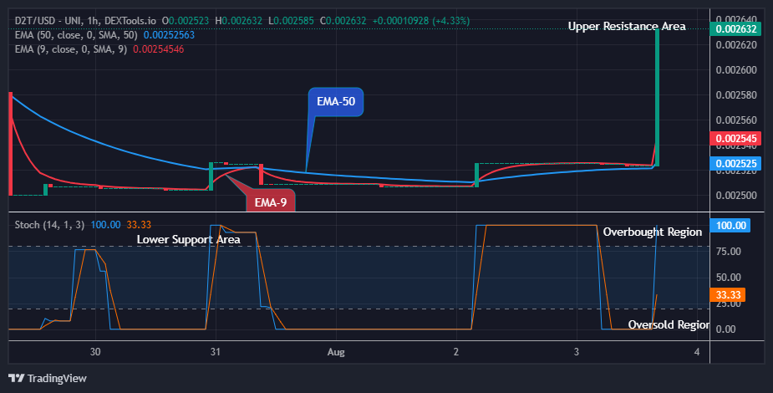Viewport: 773px width, 393px height.
Task: Click the TradingView logo
Action: (48, 378)
